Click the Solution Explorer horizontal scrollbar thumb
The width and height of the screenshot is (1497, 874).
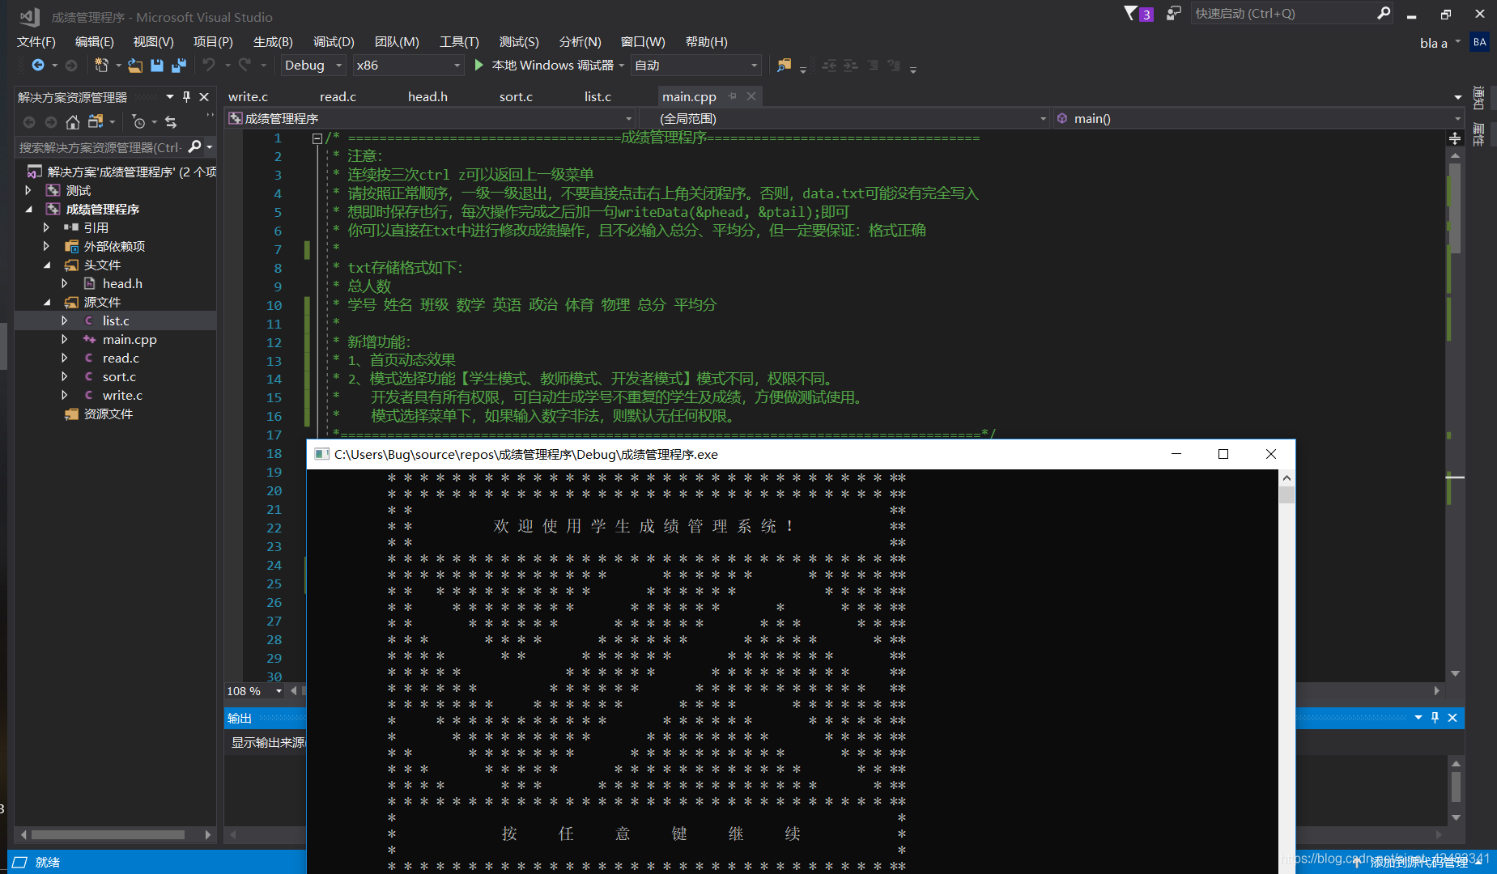pos(108,834)
